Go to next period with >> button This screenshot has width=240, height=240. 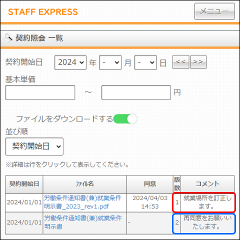(198, 62)
